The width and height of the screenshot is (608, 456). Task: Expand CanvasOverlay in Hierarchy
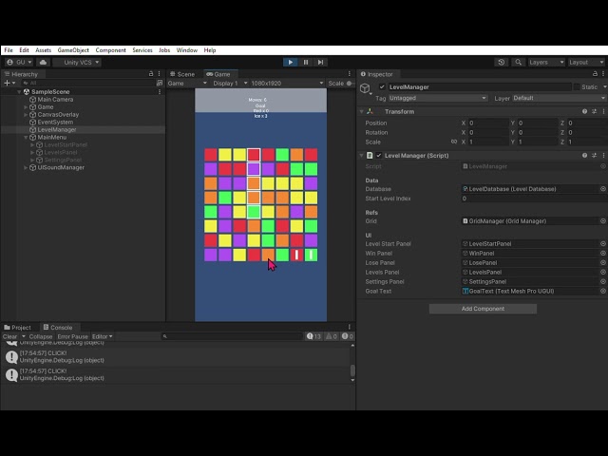pyautogui.click(x=26, y=115)
